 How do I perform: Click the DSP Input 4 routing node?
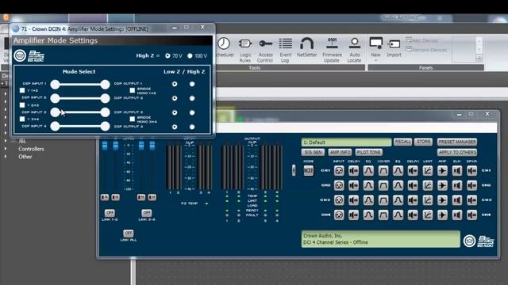click(56, 127)
